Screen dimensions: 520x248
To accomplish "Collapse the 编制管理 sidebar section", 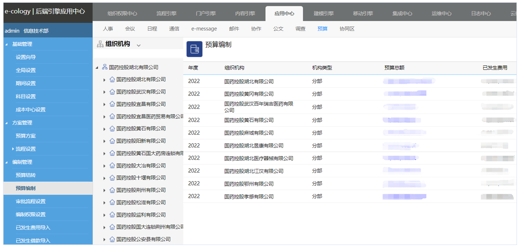I will tap(6, 162).
